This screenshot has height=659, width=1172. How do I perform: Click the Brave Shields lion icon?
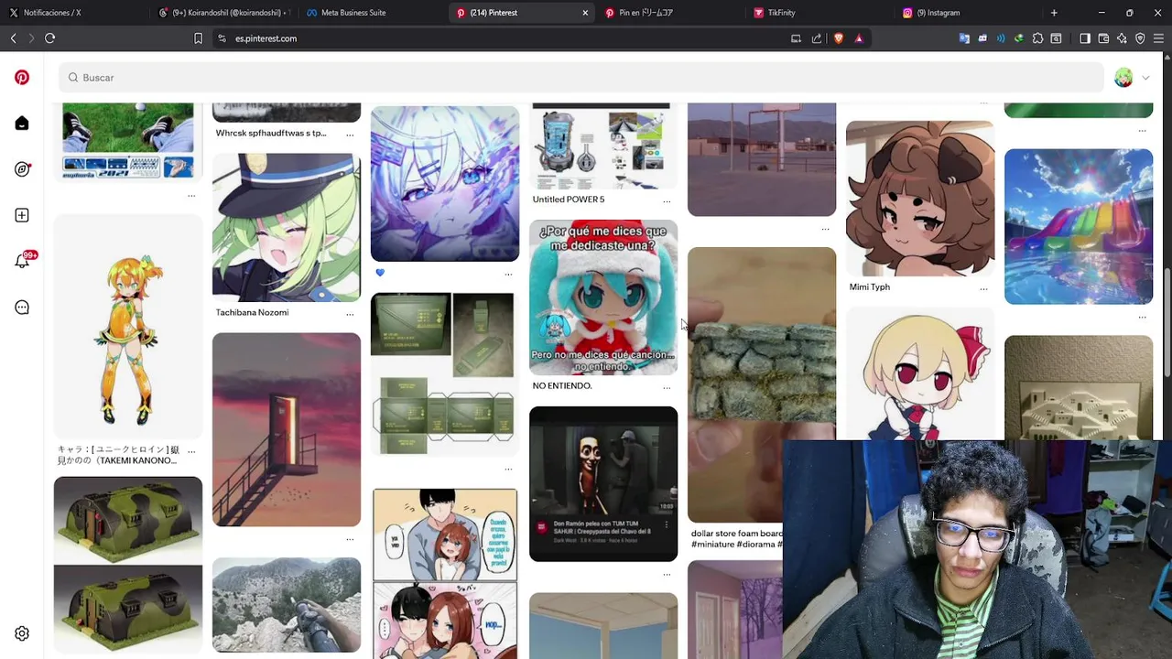coord(838,38)
